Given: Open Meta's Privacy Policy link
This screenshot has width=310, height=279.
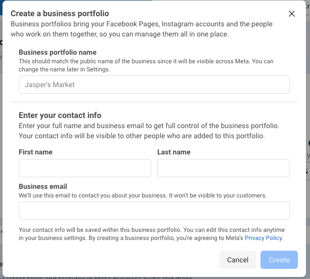Looking at the screenshot, I should (x=263, y=238).
